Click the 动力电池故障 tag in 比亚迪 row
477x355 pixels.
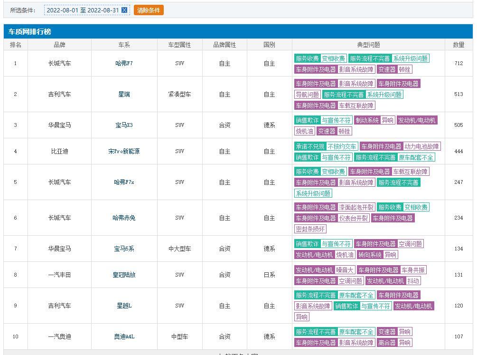pyautogui.click(x=421, y=146)
